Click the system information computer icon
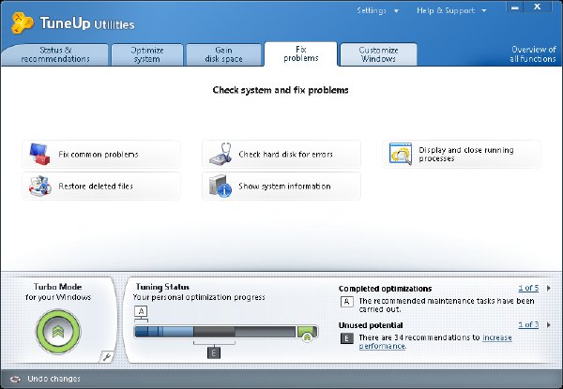The width and height of the screenshot is (563, 389). (x=221, y=186)
